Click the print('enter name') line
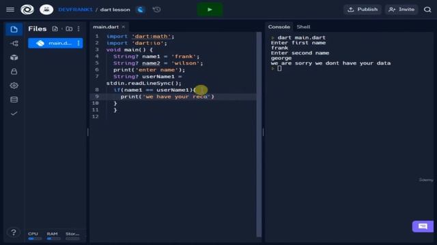Image resolution: width=437 pixels, height=245 pixels. click(x=149, y=69)
